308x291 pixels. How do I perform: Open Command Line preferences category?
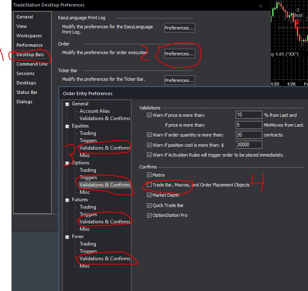tap(32, 64)
